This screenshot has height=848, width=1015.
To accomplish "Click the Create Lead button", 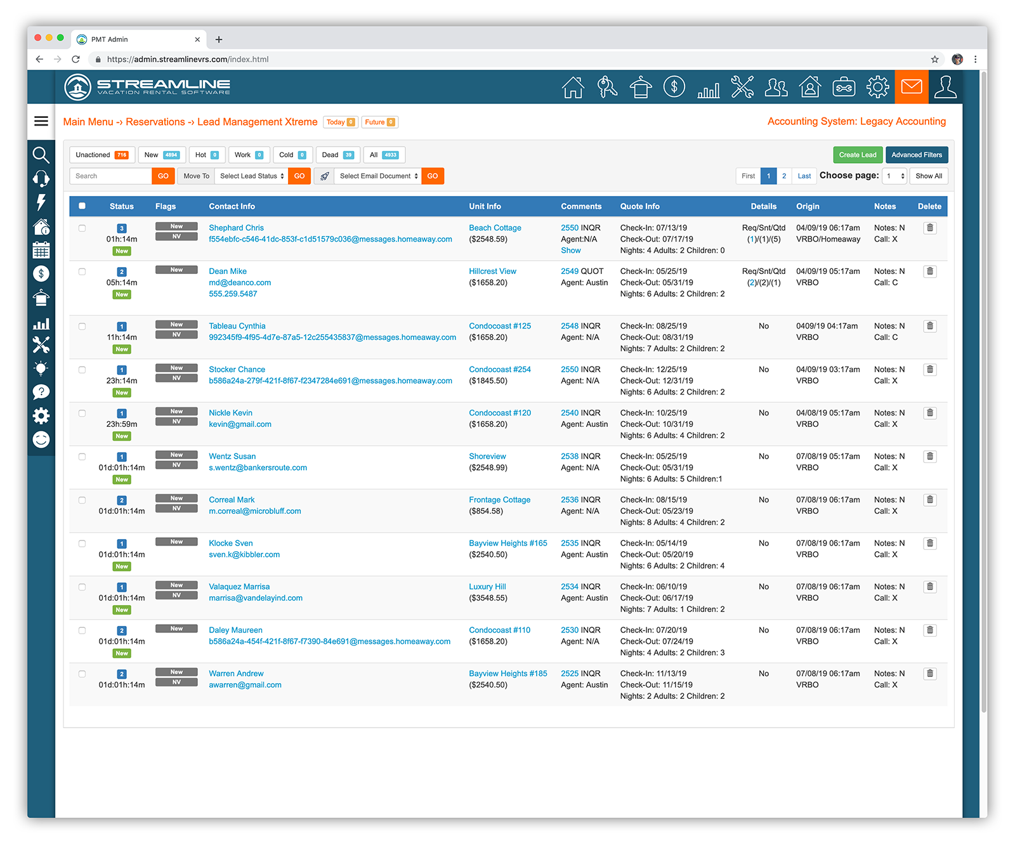I will (x=858, y=154).
